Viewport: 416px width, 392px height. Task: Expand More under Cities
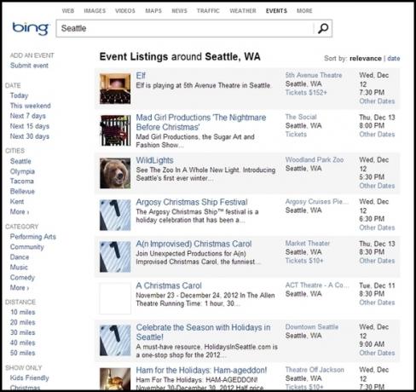[20, 212]
